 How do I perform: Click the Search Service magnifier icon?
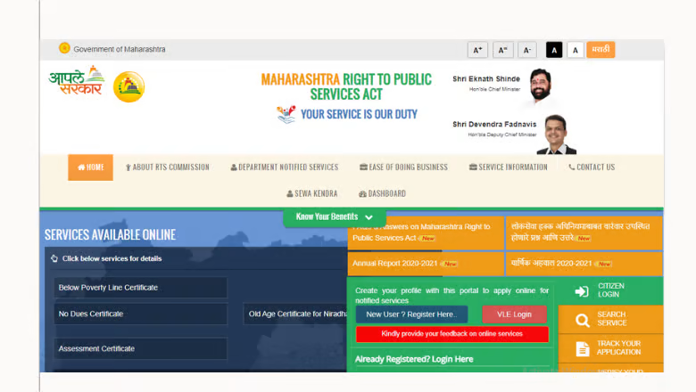[x=583, y=320]
